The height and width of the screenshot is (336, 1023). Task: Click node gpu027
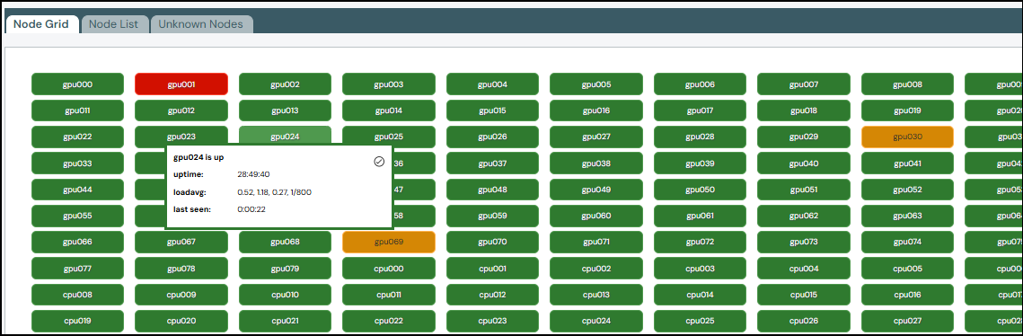click(x=596, y=137)
